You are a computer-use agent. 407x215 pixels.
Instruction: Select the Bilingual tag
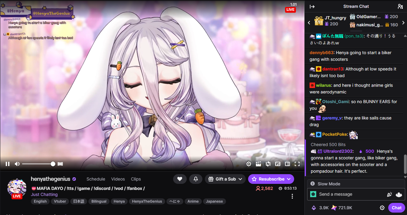[x=99, y=201]
